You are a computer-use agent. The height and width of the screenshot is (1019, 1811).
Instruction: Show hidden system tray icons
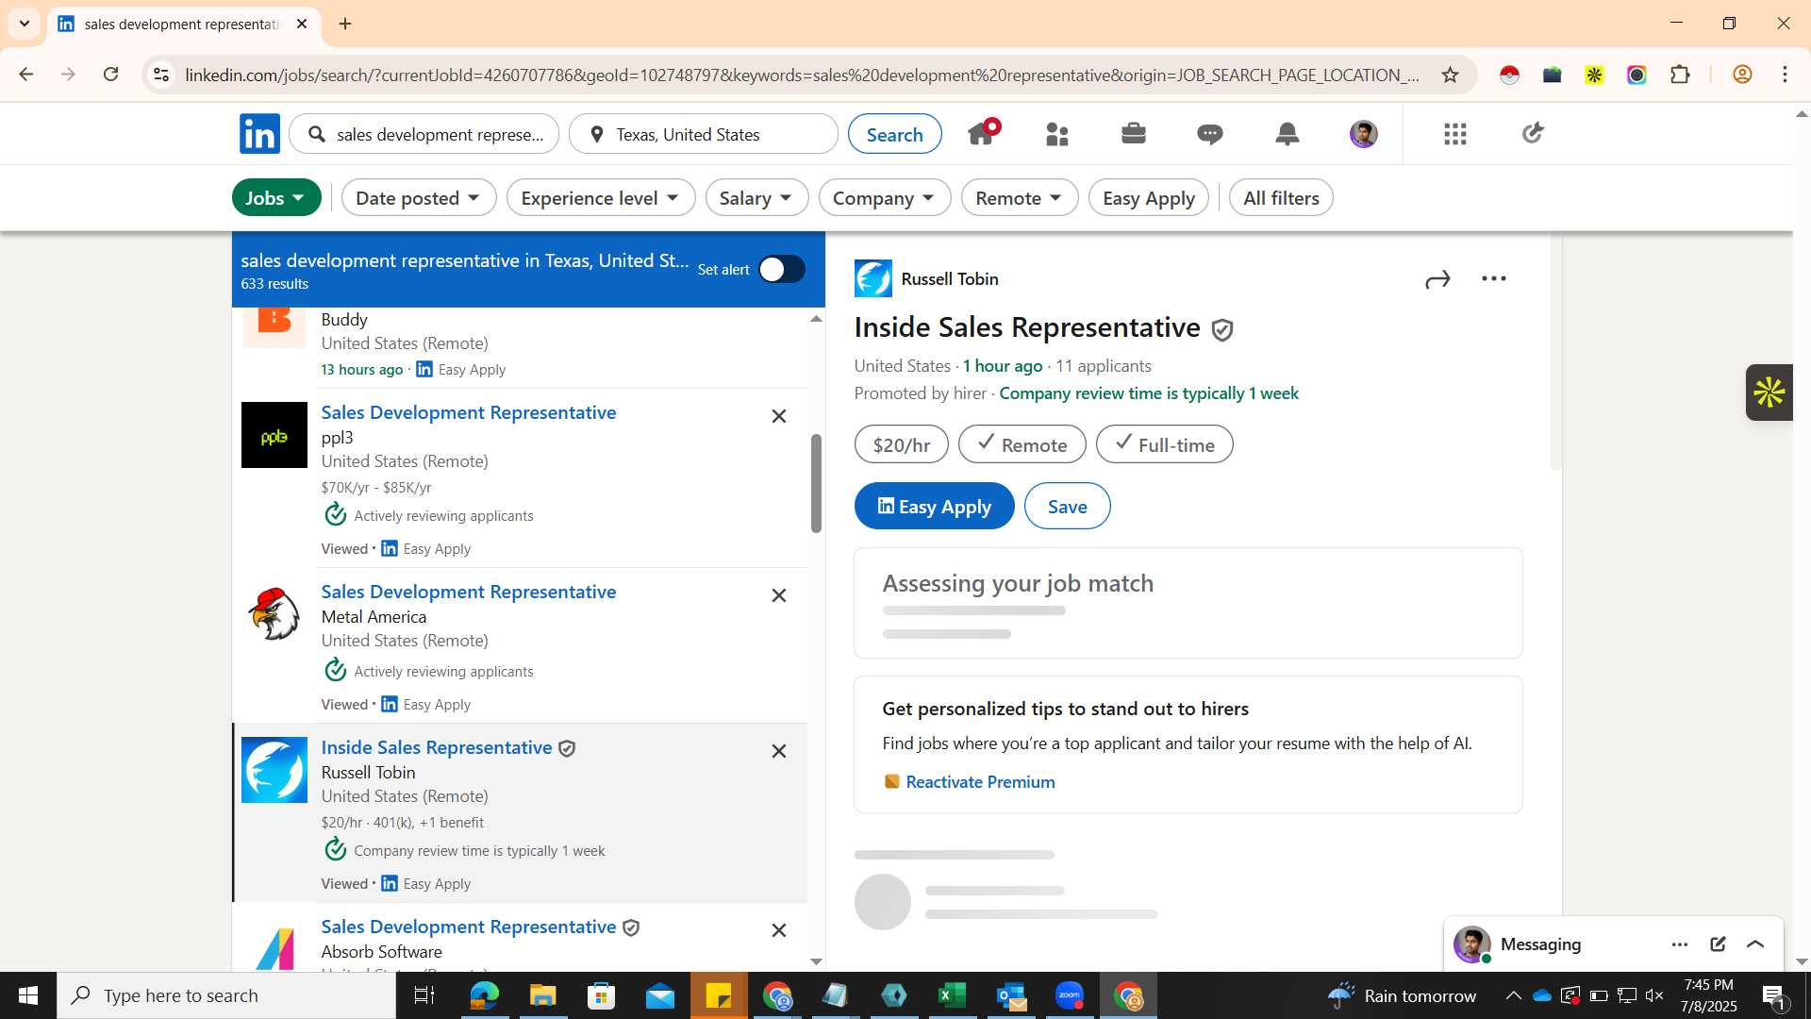[1513, 995]
